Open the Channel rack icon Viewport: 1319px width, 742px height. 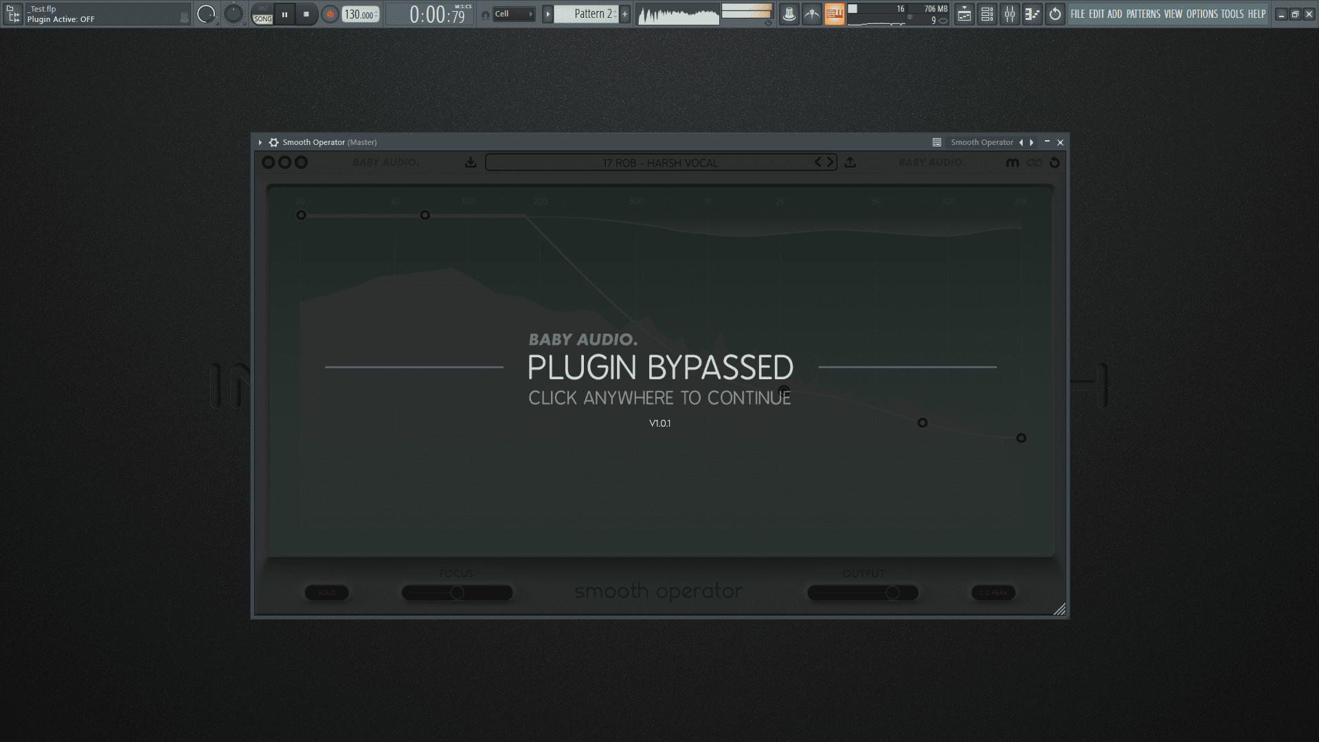tap(987, 14)
